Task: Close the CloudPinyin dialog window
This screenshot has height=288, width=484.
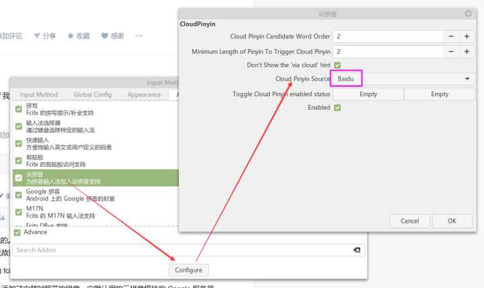Action: click(x=469, y=13)
